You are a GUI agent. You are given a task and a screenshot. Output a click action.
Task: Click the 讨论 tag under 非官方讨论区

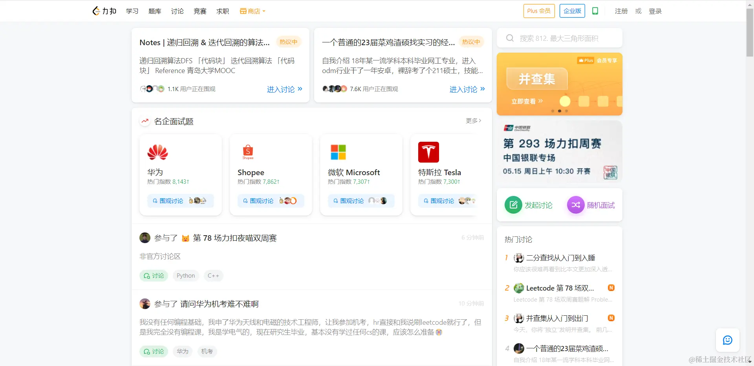coord(154,276)
